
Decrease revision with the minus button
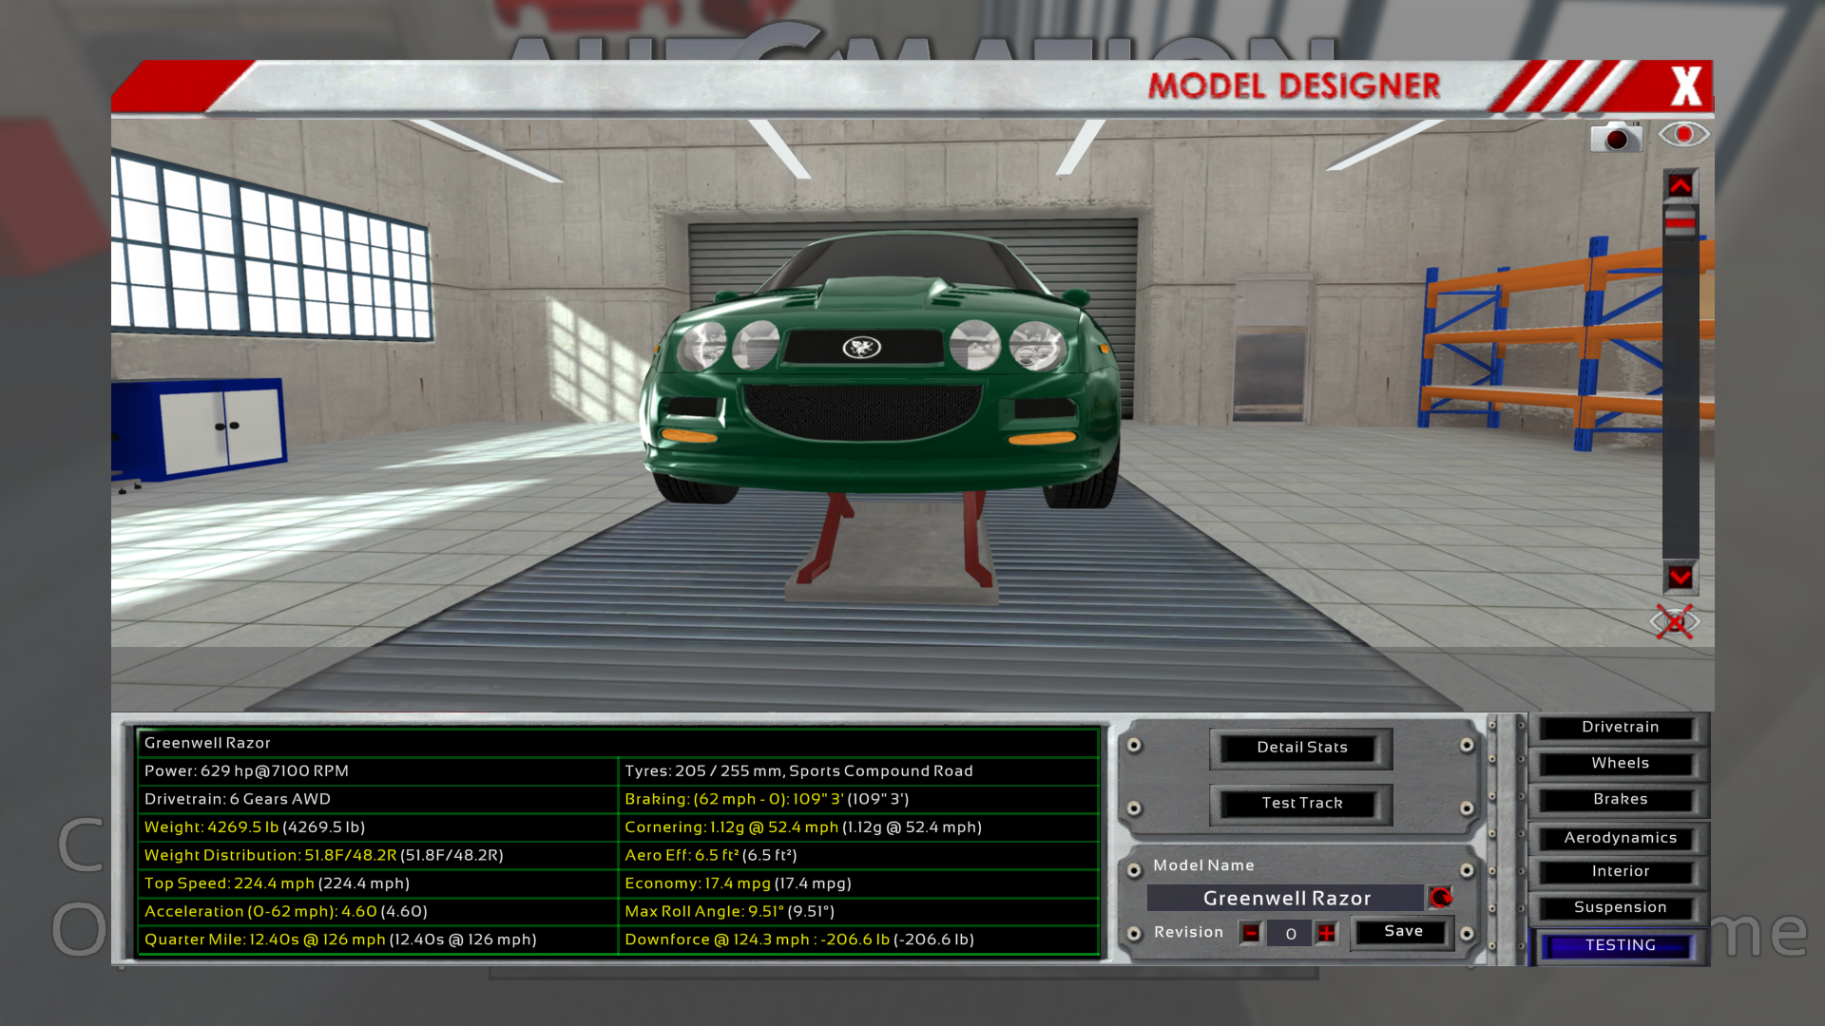[x=1251, y=933]
